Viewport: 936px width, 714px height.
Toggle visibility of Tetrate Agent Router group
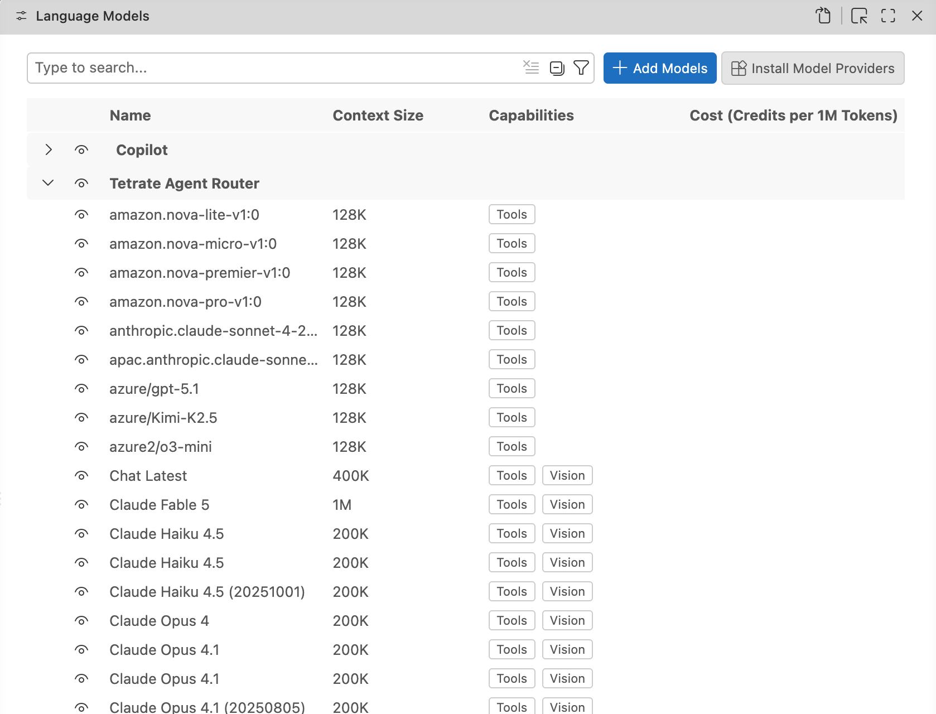(x=81, y=183)
